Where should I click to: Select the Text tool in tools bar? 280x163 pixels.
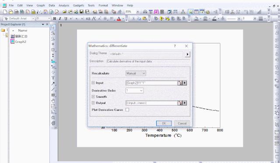click(53, 78)
